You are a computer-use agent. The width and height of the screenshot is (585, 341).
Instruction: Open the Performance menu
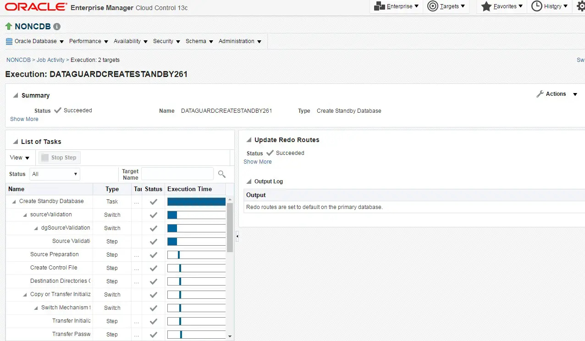pos(88,41)
